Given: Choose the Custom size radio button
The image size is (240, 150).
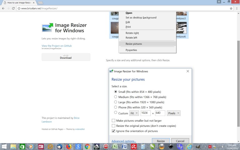Looking at the screenshot, I should [116, 112].
